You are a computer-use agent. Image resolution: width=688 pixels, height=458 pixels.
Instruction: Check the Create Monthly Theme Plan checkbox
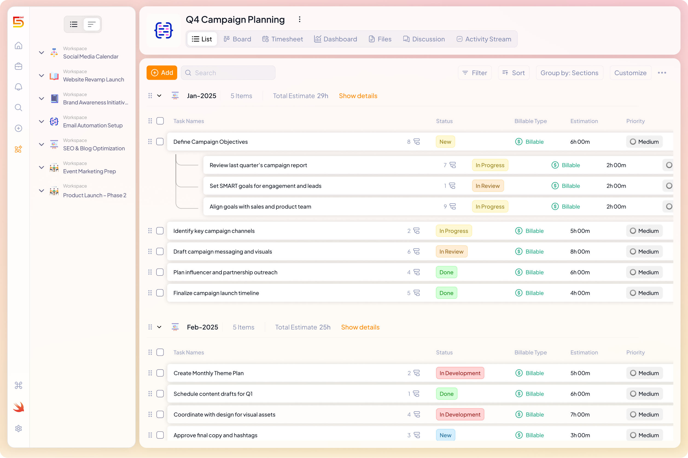(160, 373)
